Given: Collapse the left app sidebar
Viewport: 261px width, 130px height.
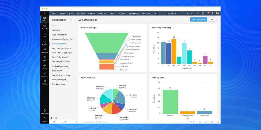Looking at the screenshot, I should tap(45, 13).
